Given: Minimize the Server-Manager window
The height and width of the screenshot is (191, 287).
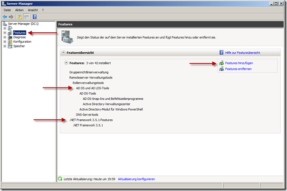Looking at the screenshot, I should coord(272,3).
